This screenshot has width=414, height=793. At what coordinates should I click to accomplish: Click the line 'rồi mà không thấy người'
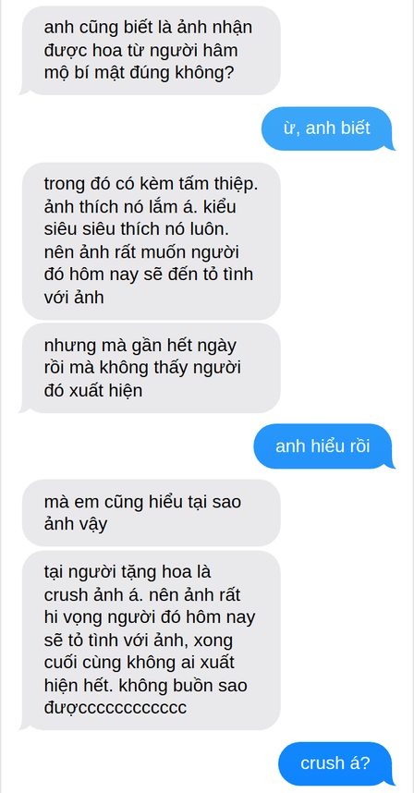pos(142,369)
